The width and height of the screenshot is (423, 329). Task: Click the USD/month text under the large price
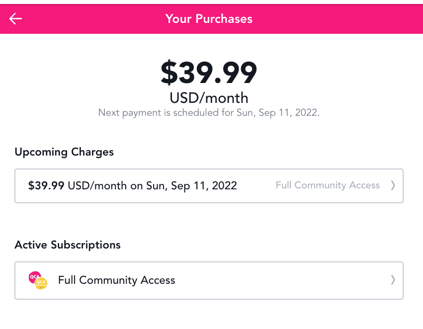[x=209, y=97]
